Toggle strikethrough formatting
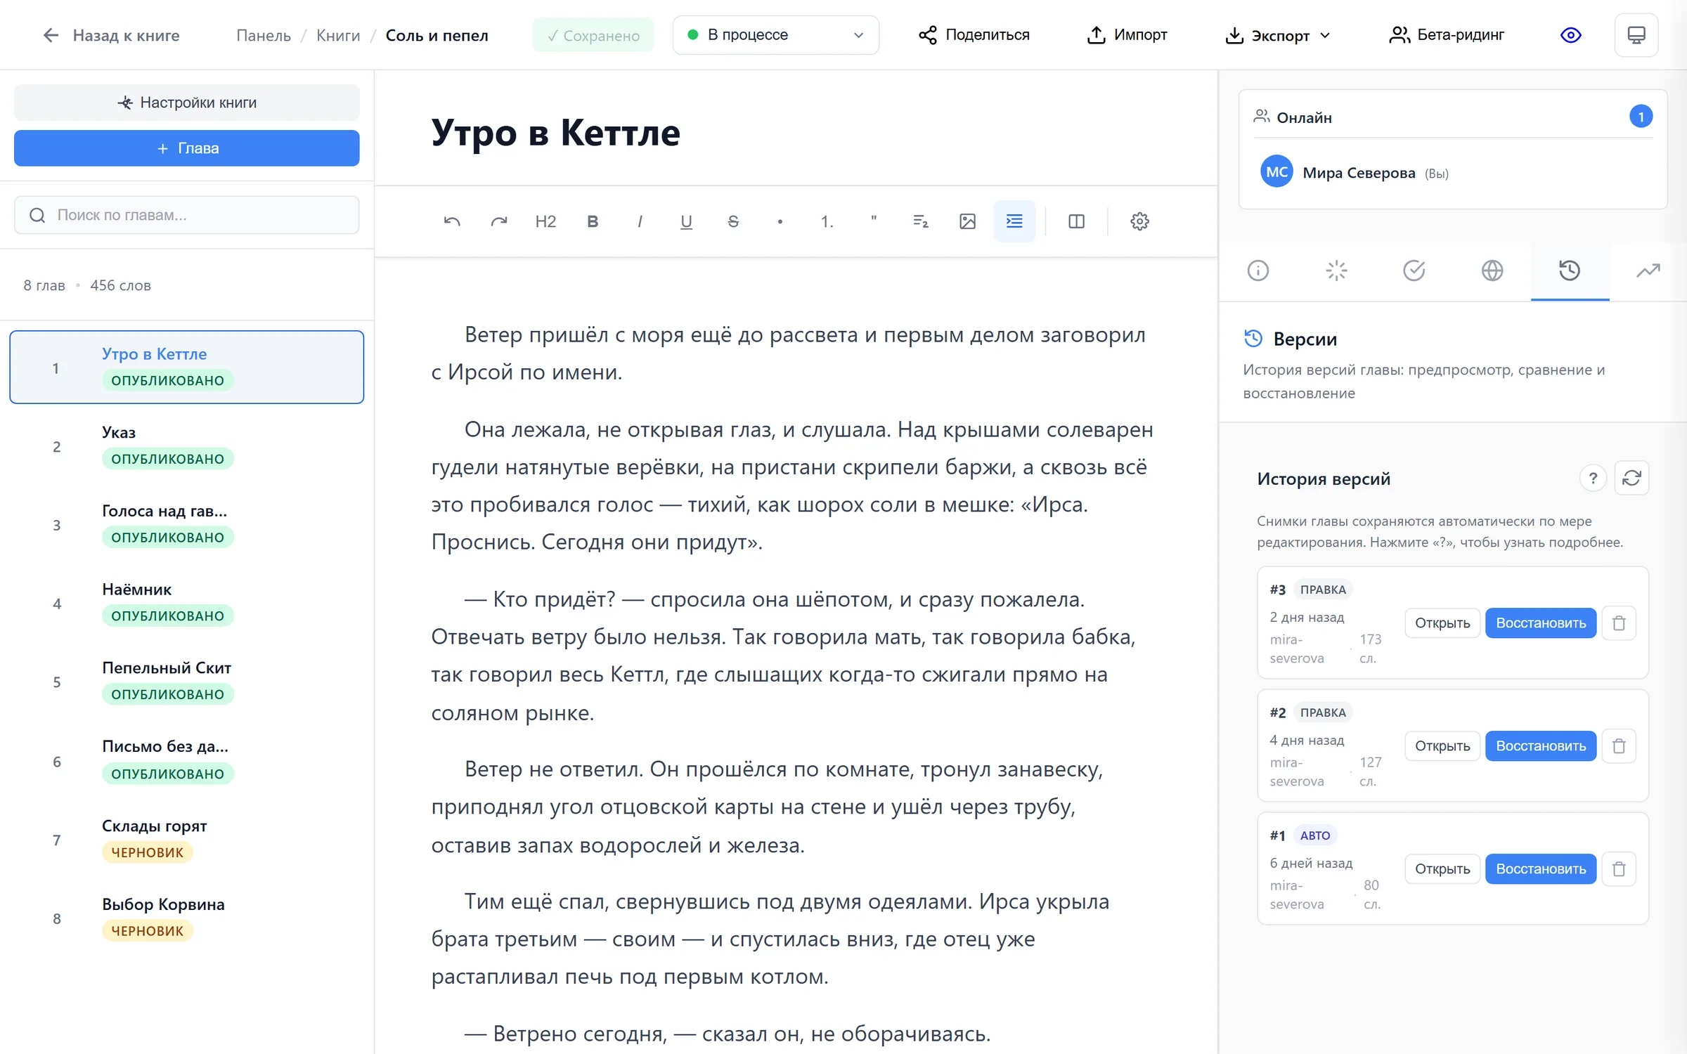Viewport: 1687px width, 1054px height. (x=733, y=221)
